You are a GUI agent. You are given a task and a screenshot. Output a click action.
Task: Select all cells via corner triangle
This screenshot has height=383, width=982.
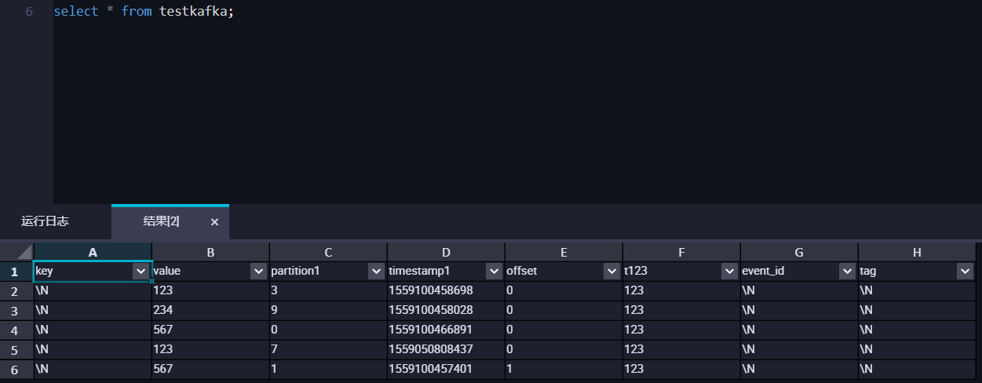tap(16, 252)
